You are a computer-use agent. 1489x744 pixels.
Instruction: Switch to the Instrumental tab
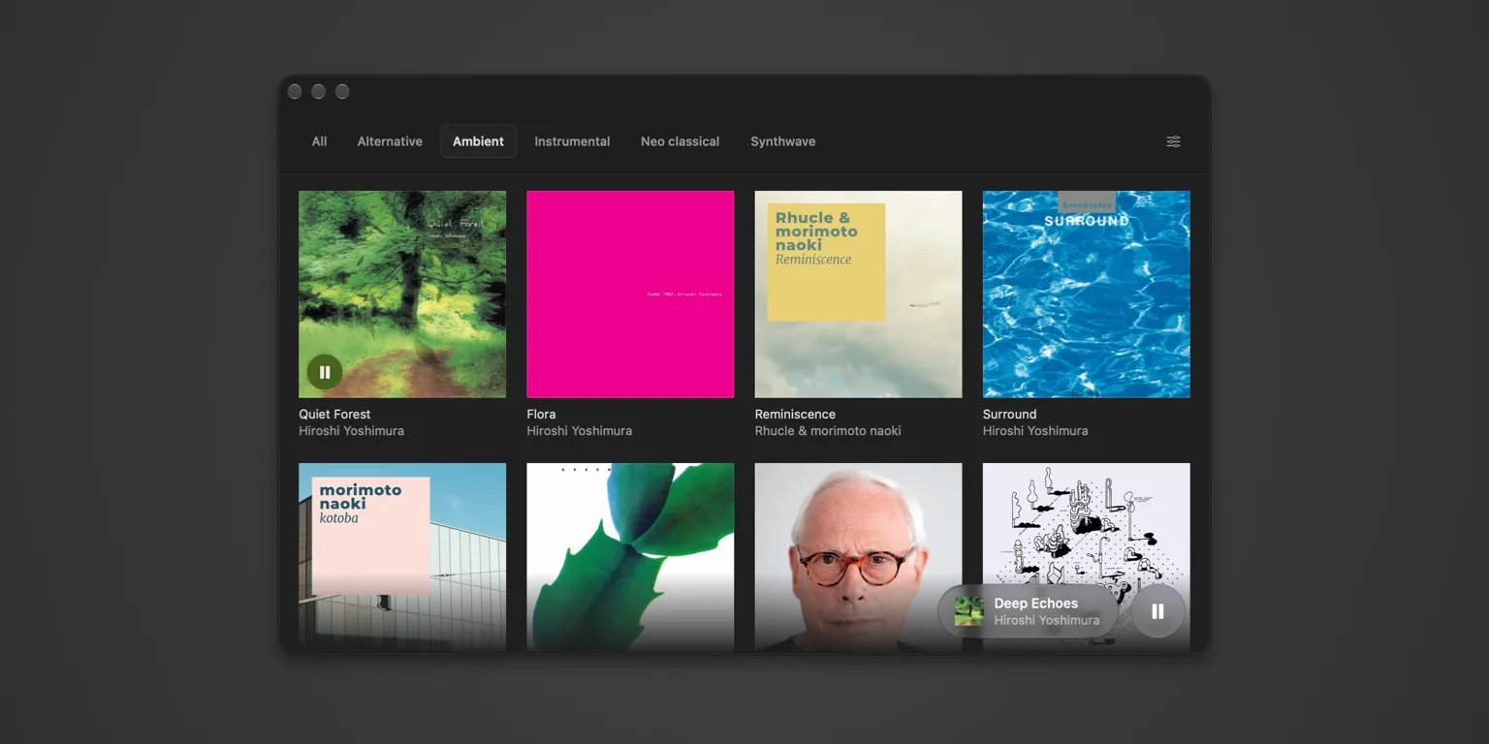[x=572, y=141]
